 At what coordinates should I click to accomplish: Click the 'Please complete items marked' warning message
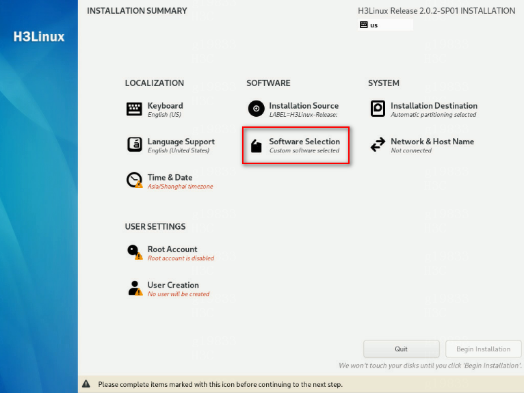(x=220, y=384)
